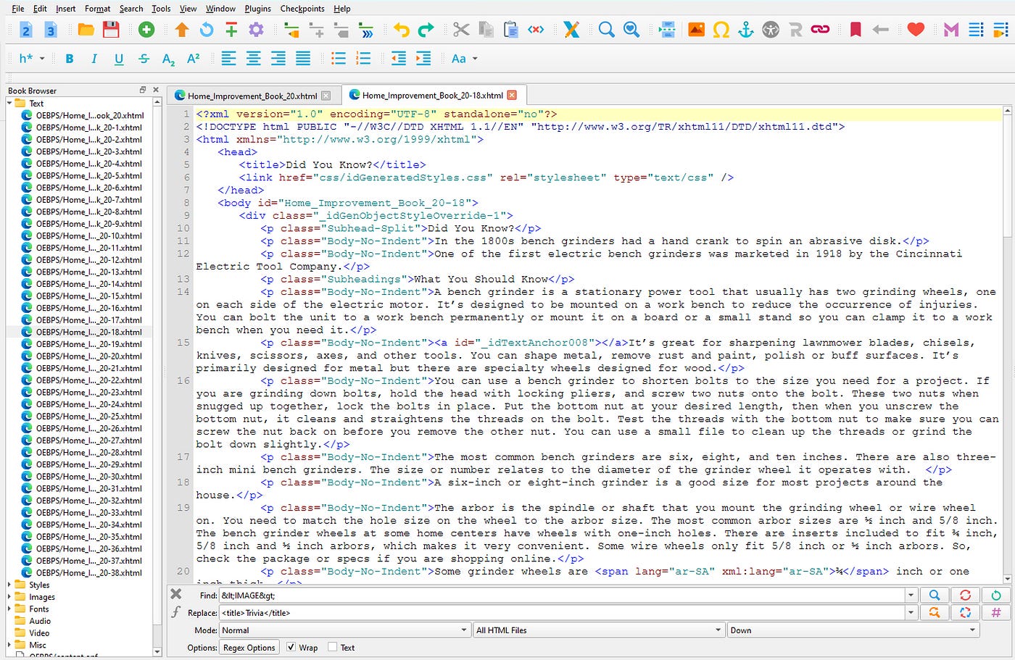The height and width of the screenshot is (660, 1015).
Task: Open the Plugins menu
Action: (x=257, y=9)
